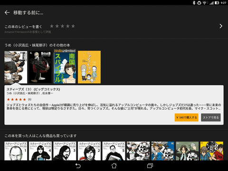228x171 pixels.
Task: Open スティーブ・ジョブズ volume 5 cover
Action: click(x=114, y=151)
